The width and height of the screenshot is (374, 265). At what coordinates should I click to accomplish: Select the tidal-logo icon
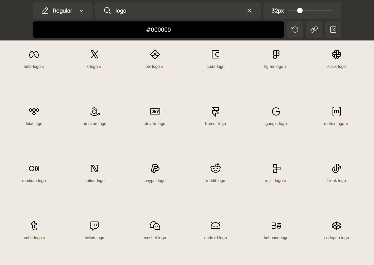click(34, 111)
